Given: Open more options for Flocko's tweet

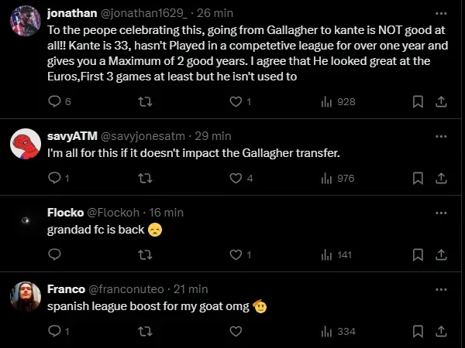Looking at the screenshot, I should (x=440, y=212).
